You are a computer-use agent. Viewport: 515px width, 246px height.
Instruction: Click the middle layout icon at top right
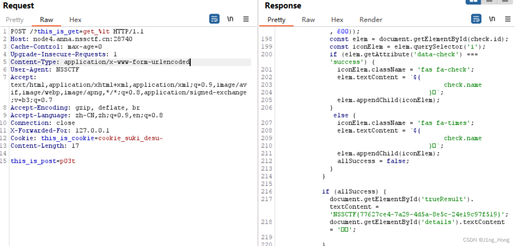pyautogui.click(x=489, y=2)
